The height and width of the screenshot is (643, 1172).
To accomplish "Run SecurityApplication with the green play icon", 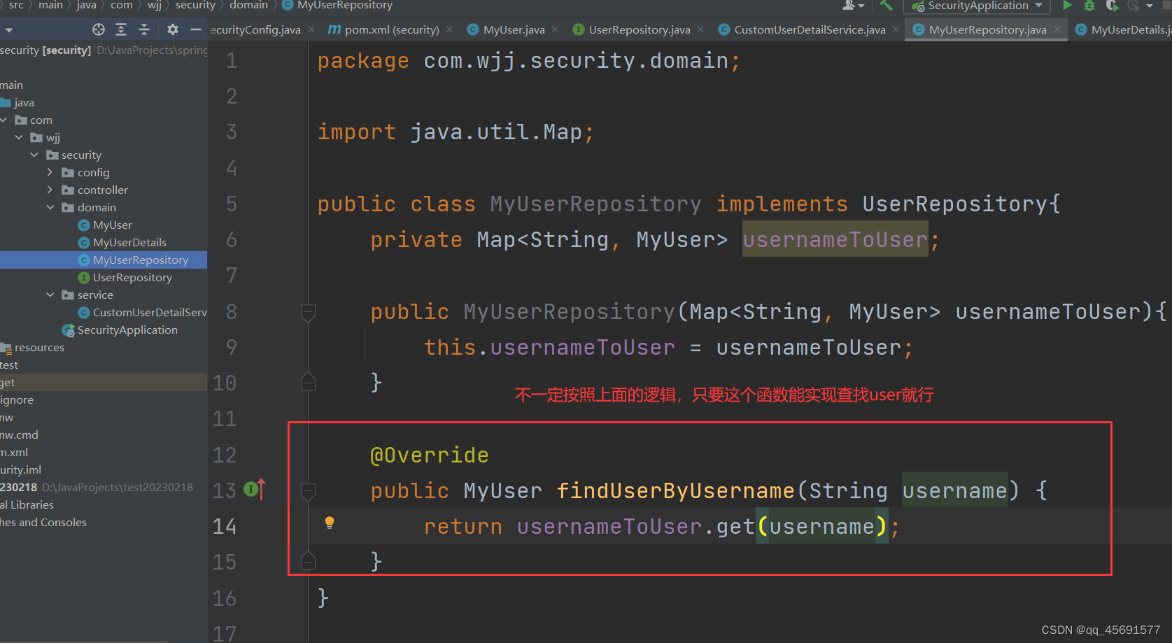I will click(x=1067, y=6).
